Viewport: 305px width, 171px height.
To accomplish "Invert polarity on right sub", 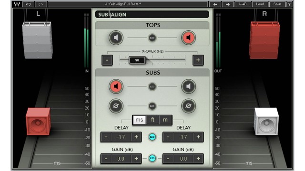I will [188, 106].
